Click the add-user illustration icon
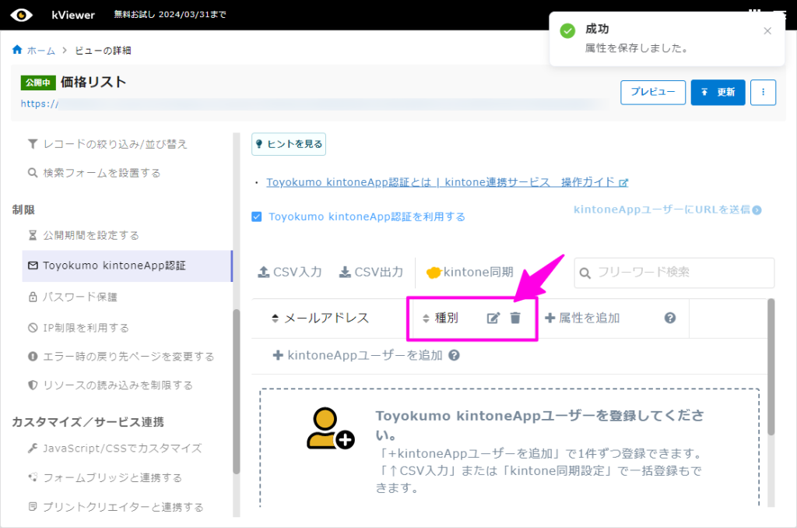The width and height of the screenshot is (797, 528). point(330,428)
